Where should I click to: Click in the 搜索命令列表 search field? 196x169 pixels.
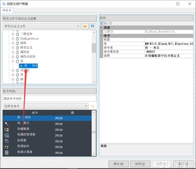[x=49, y=99]
